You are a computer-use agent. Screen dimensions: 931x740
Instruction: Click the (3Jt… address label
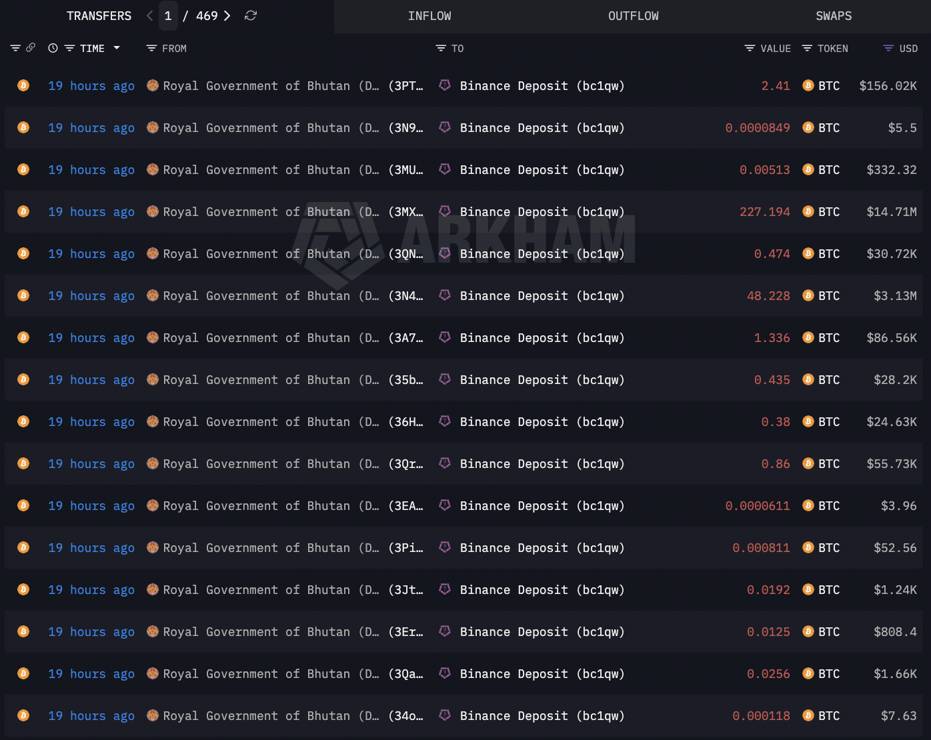point(405,590)
